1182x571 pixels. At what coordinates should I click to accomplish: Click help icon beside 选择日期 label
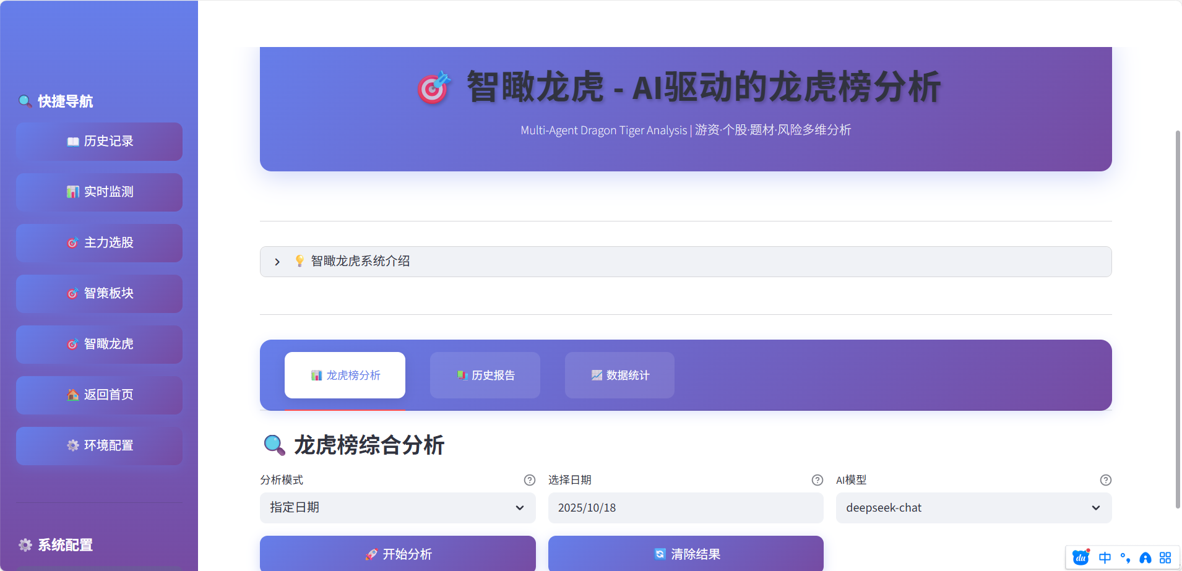tap(817, 480)
